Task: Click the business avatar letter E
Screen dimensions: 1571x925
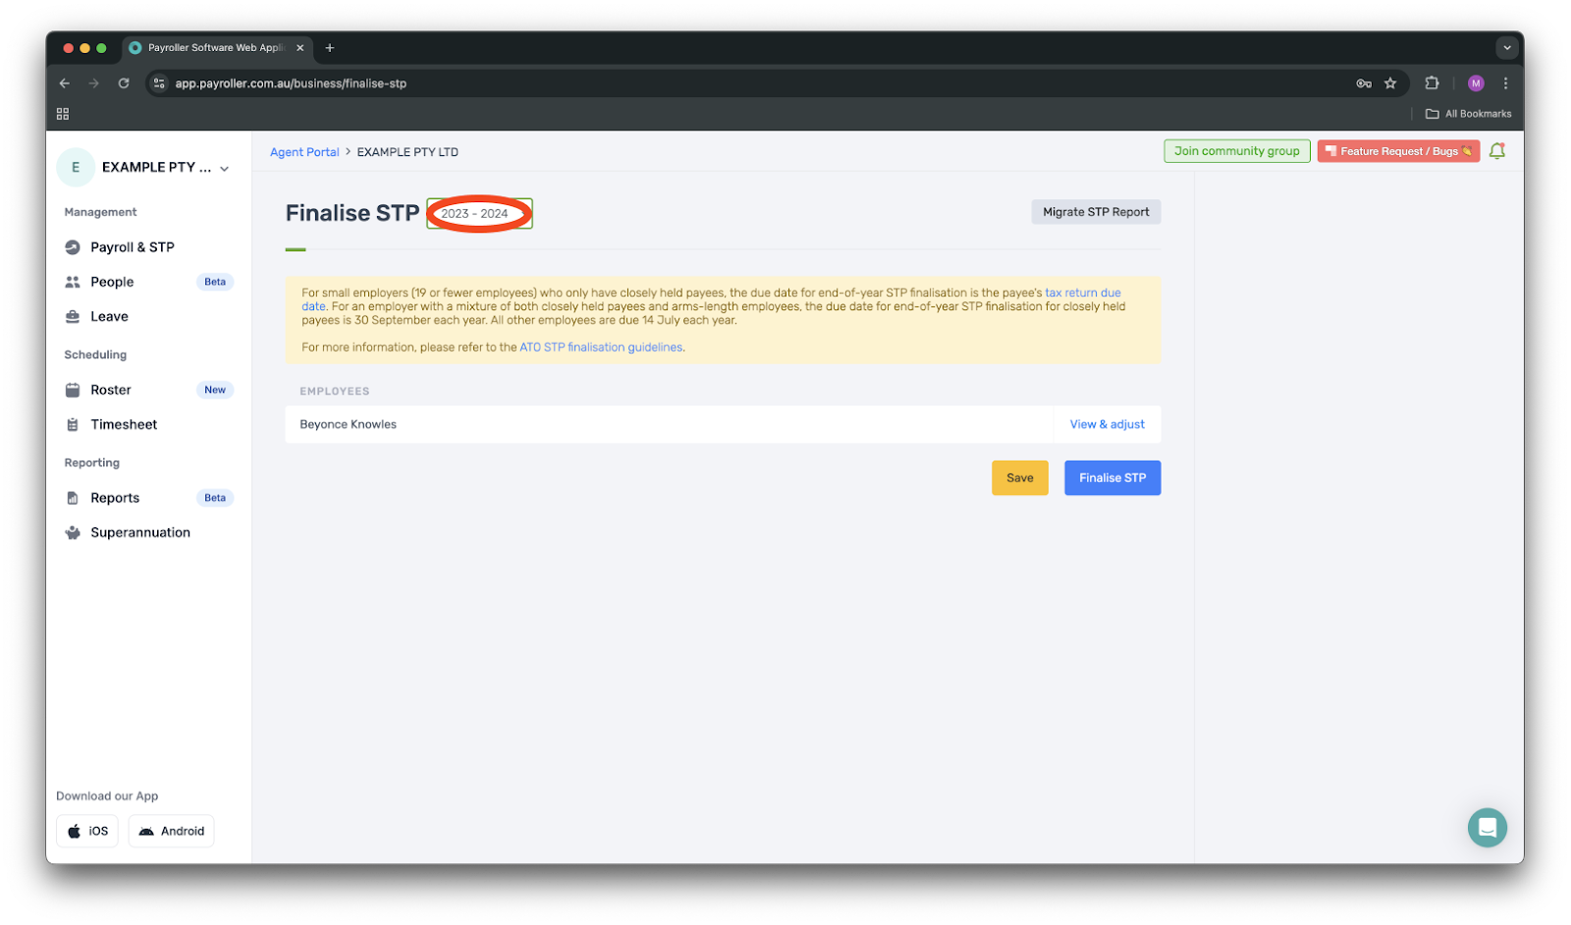Action: tap(76, 167)
